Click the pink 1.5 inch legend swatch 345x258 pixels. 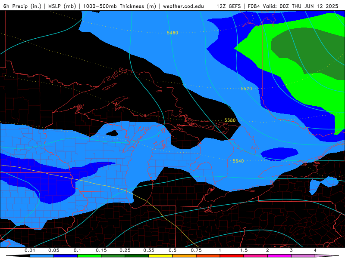coord(256,256)
